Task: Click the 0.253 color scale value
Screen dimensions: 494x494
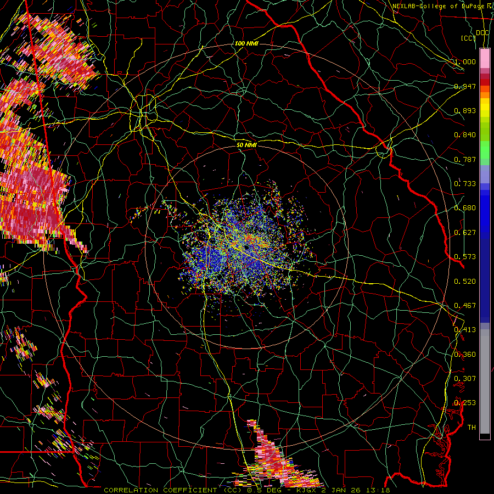Action: (465, 403)
